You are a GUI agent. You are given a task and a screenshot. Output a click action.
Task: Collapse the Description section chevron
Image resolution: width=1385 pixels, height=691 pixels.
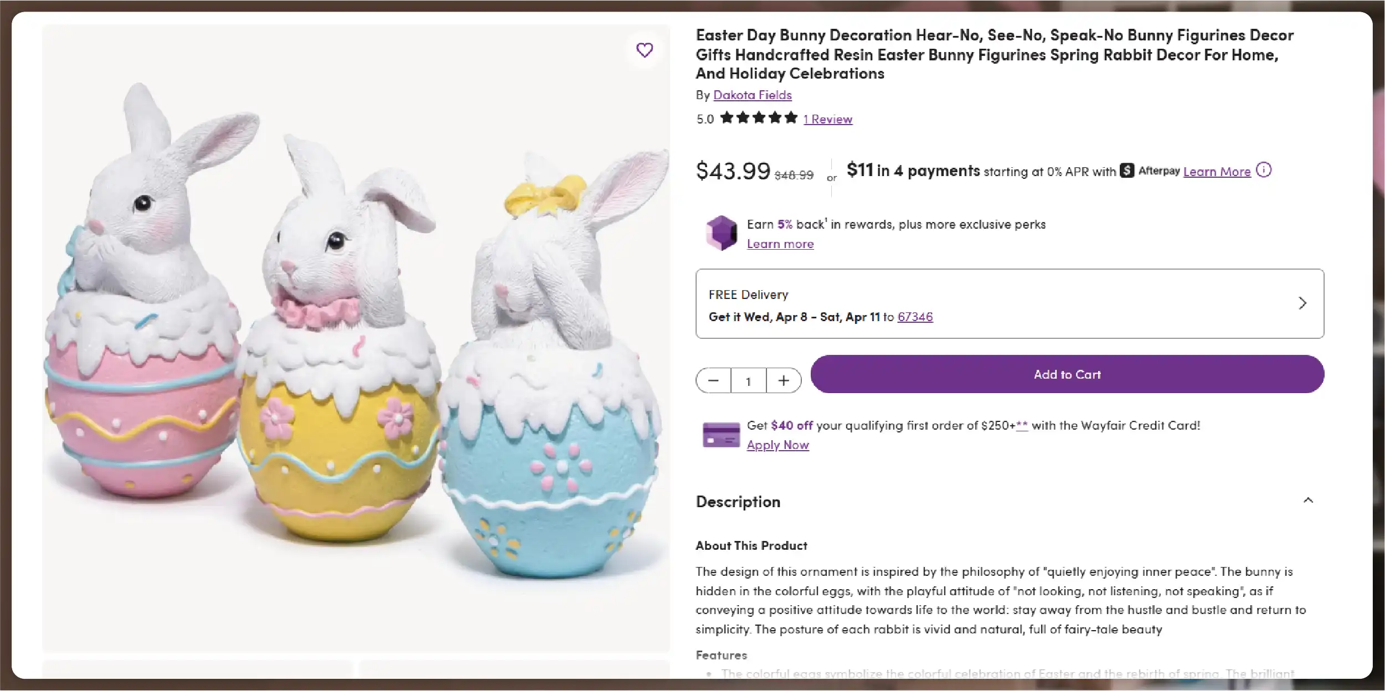[1308, 501]
